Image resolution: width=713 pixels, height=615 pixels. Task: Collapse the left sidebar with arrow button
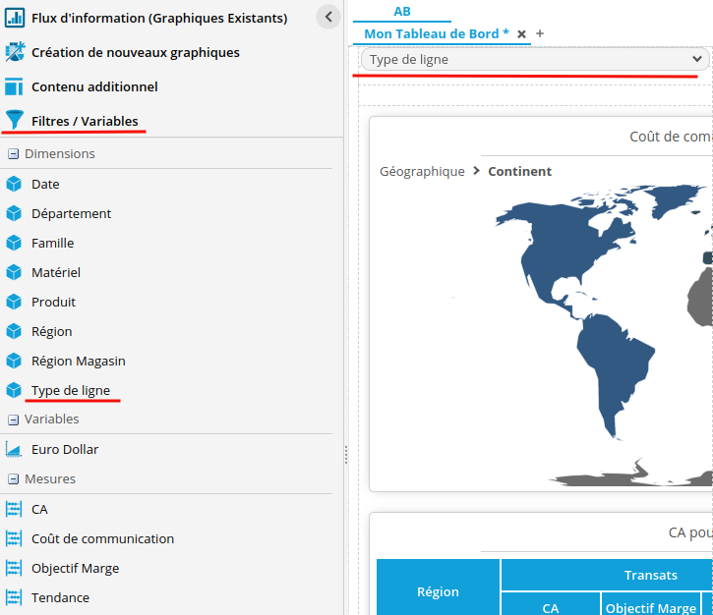point(328,16)
